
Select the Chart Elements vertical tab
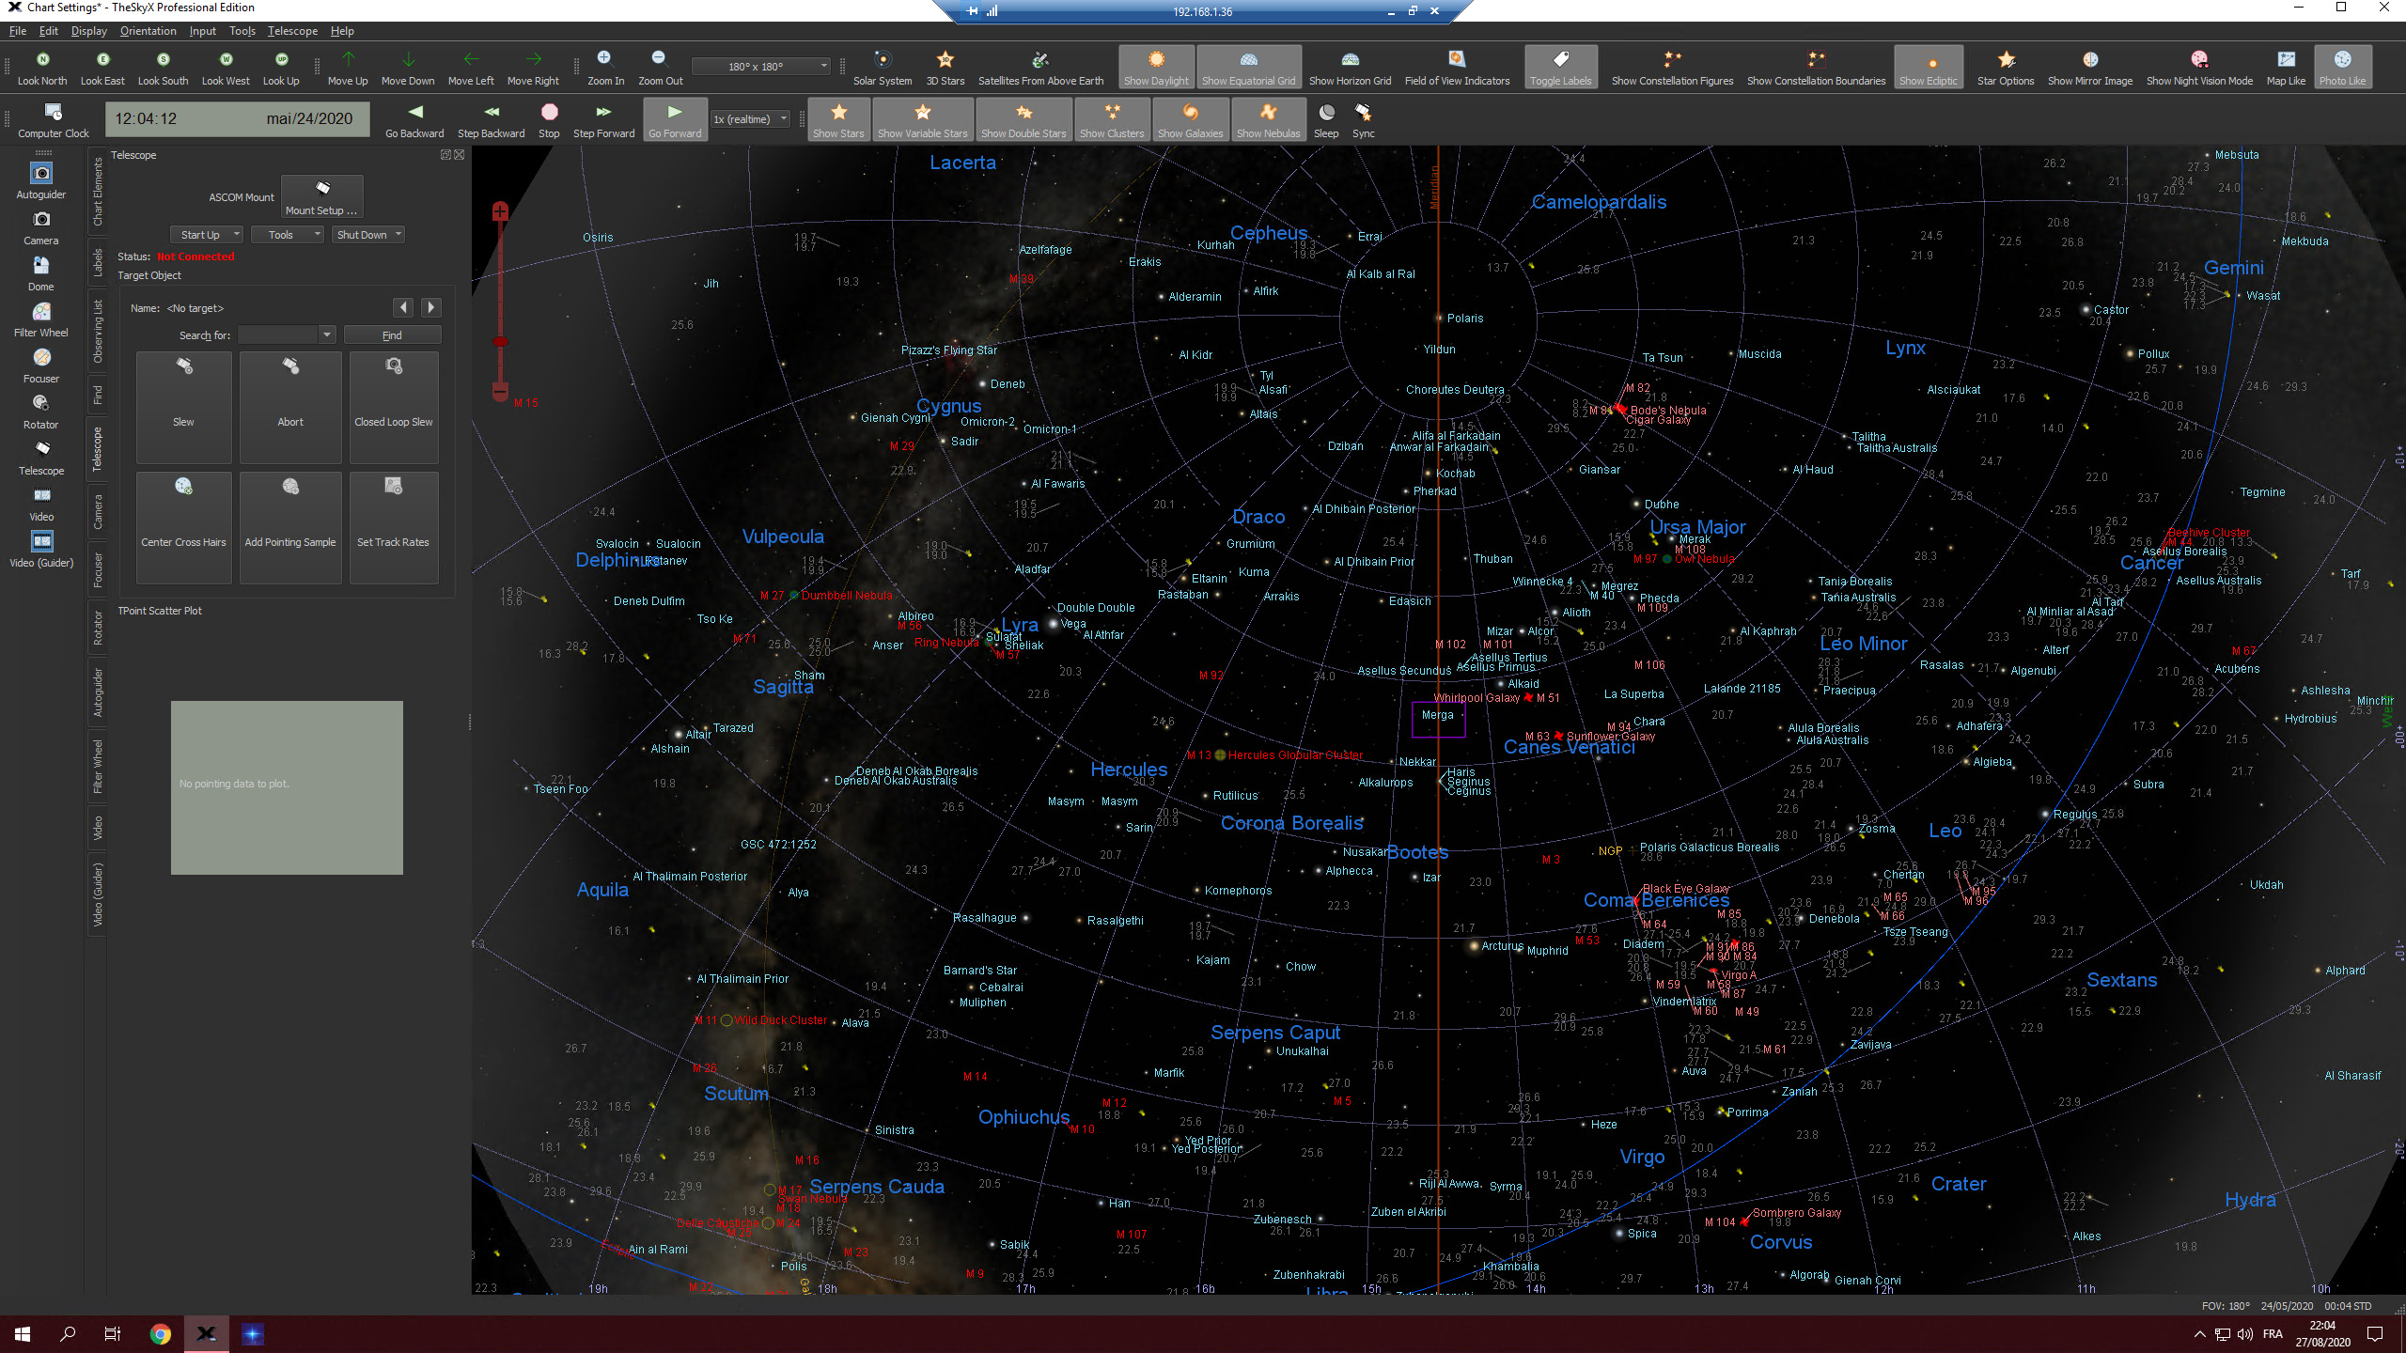click(x=98, y=192)
